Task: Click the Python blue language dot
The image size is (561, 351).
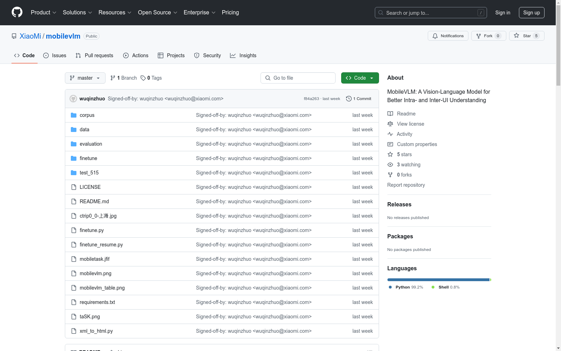Action: 390,287
